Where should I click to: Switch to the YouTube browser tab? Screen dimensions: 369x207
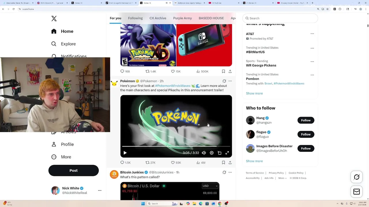224,3
